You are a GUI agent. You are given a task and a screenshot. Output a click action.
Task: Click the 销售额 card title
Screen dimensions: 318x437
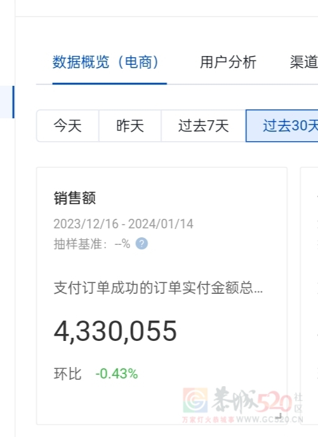(75, 198)
